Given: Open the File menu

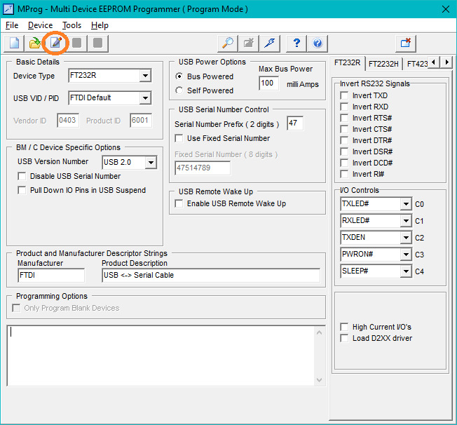Looking at the screenshot, I should coord(12,25).
